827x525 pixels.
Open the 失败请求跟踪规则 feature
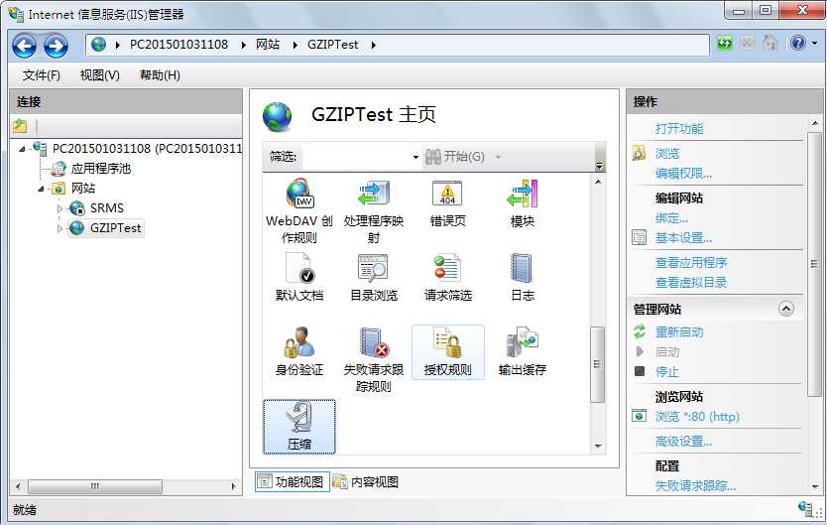pyautogui.click(x=374, y=359)
